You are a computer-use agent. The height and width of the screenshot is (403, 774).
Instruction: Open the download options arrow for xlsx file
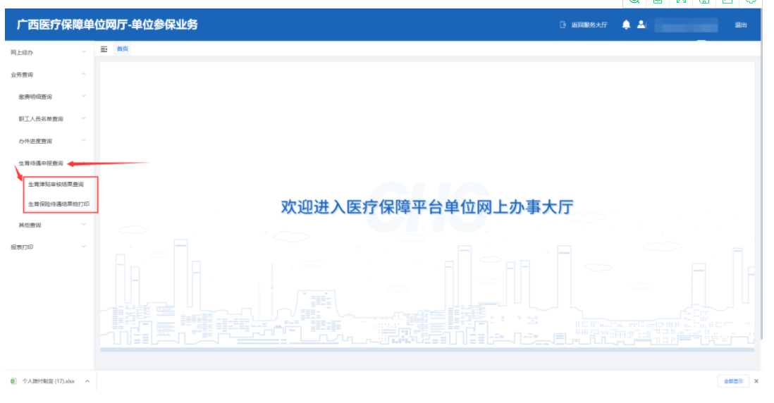pos(87,381)
